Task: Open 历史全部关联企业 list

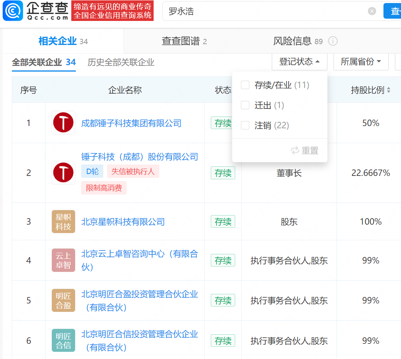Action: coord(121,62)
